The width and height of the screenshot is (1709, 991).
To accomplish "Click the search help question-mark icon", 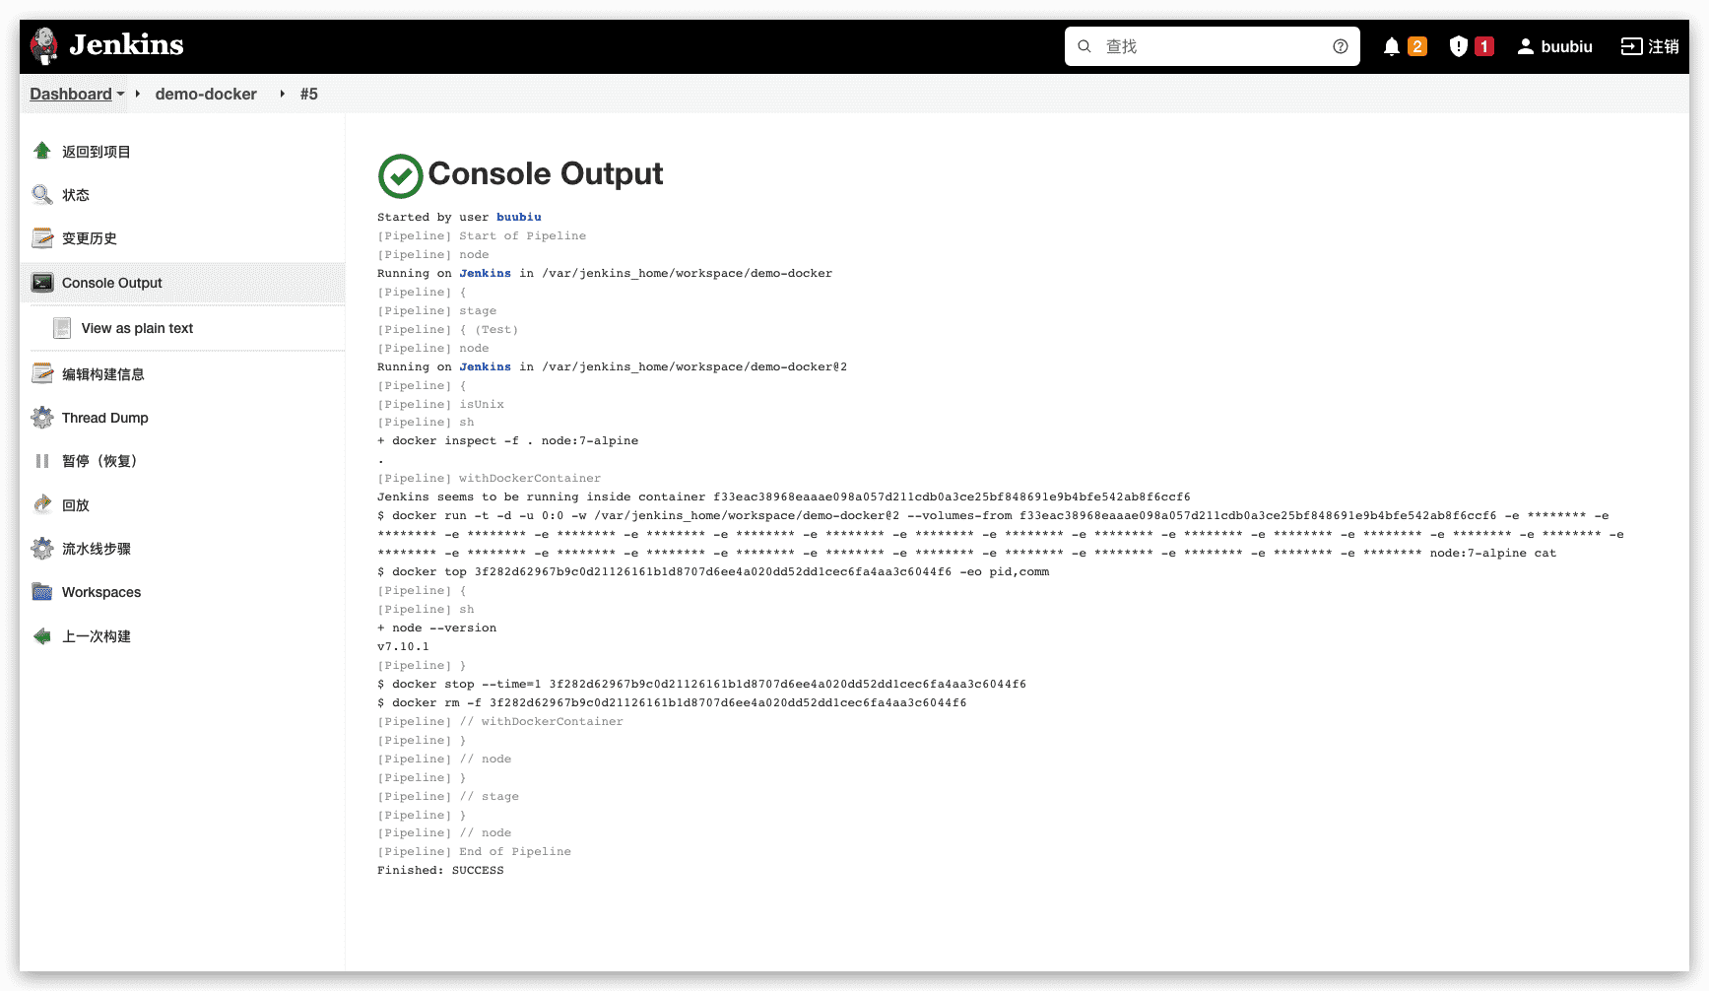I will coord(1340,46).
